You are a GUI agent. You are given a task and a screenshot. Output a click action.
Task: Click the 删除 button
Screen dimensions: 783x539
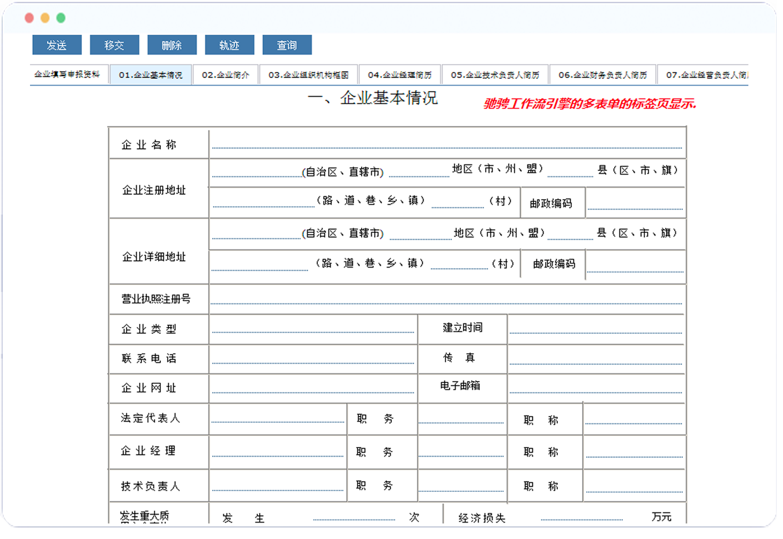[x=172, y=45]
